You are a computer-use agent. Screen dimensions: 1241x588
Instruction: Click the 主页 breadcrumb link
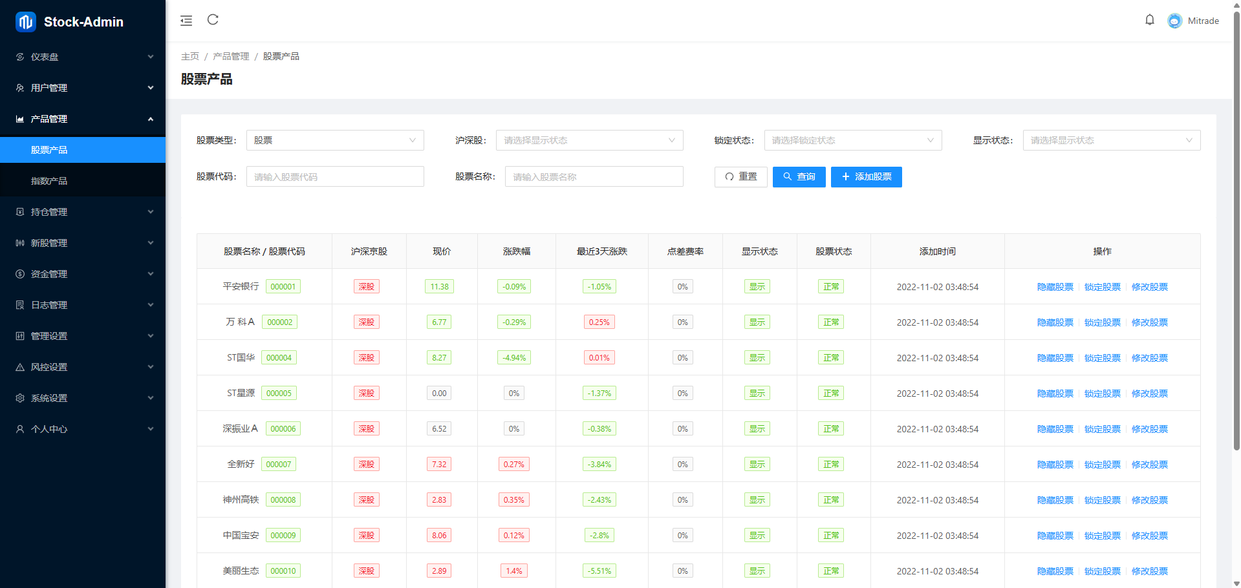[x=190, y=56]
